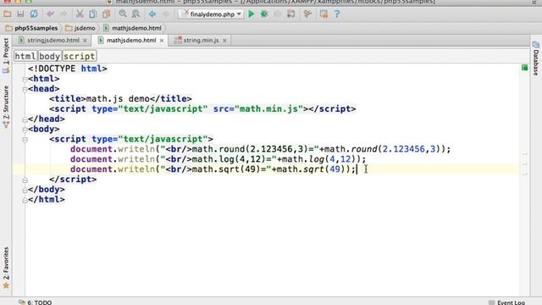Click the Redo arrow icon
The width and height of the screenshot is (542, 305).
[64, 14]
